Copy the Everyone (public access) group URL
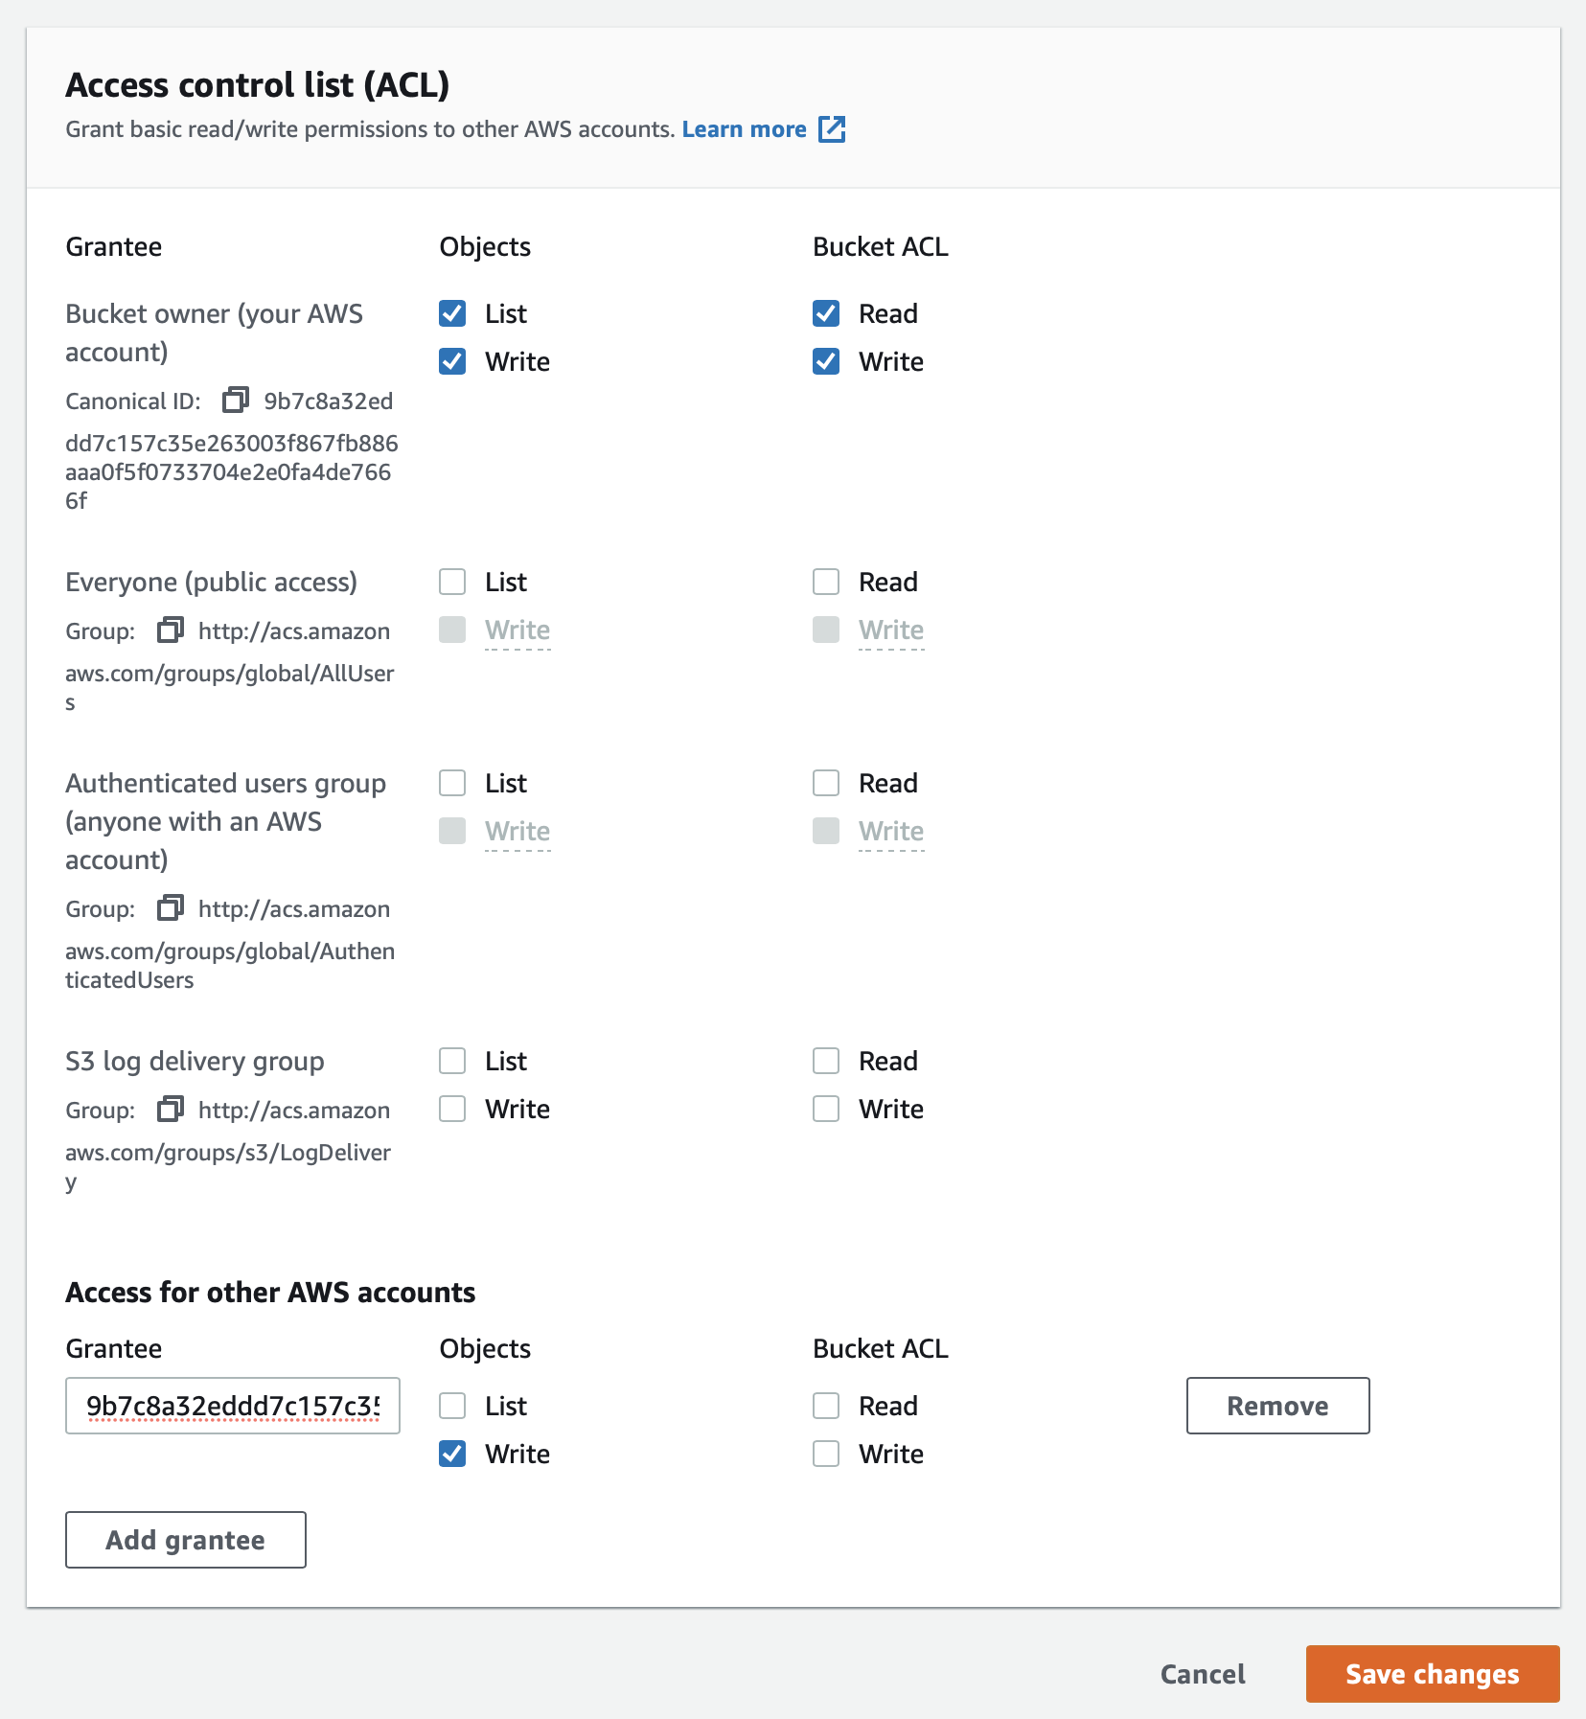The height and width of the screenshot is (1719, 1586). tap(171, 630)
